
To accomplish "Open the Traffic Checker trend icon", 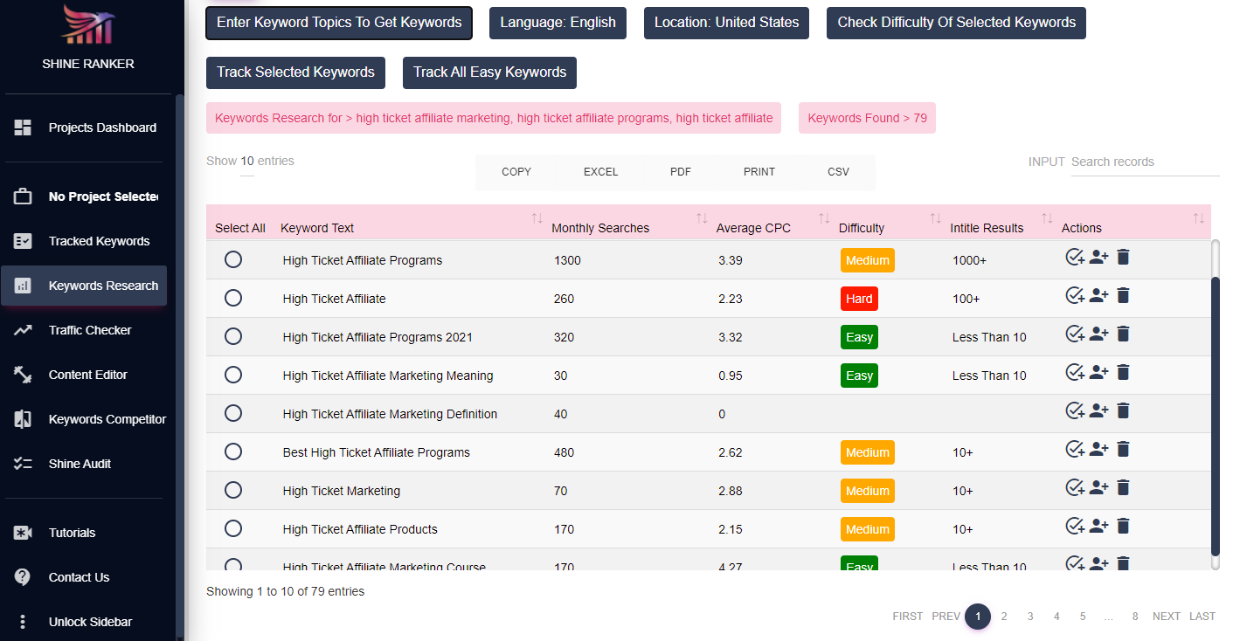I will pos(23,330).
